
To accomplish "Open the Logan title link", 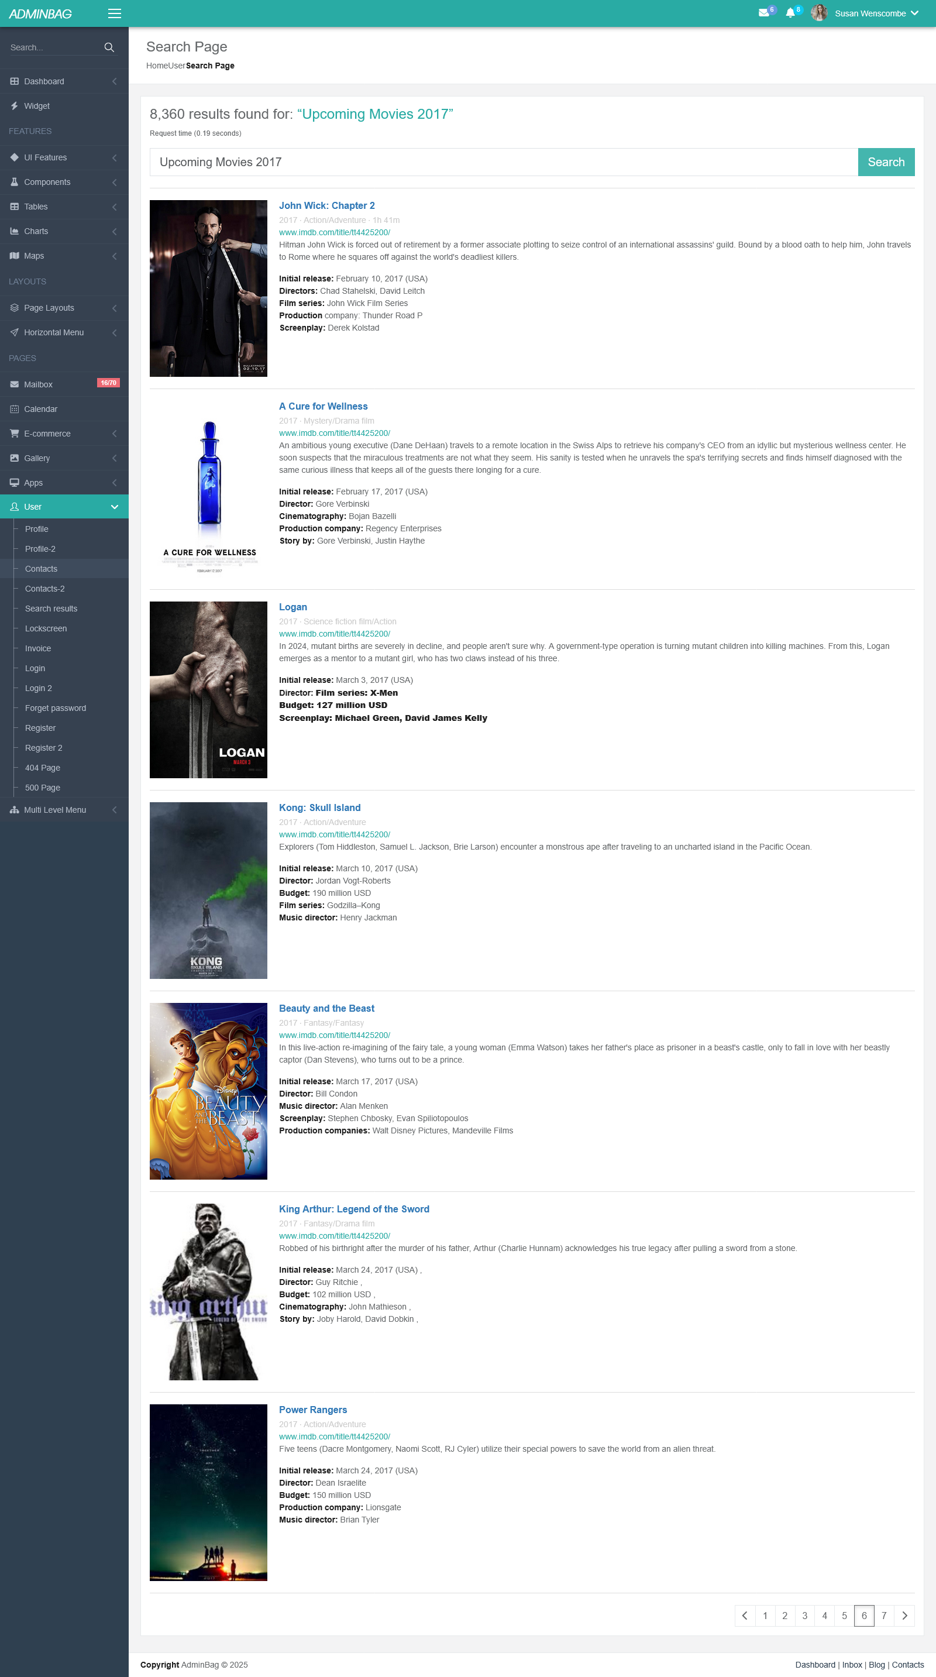I will [x=293, y=607].
